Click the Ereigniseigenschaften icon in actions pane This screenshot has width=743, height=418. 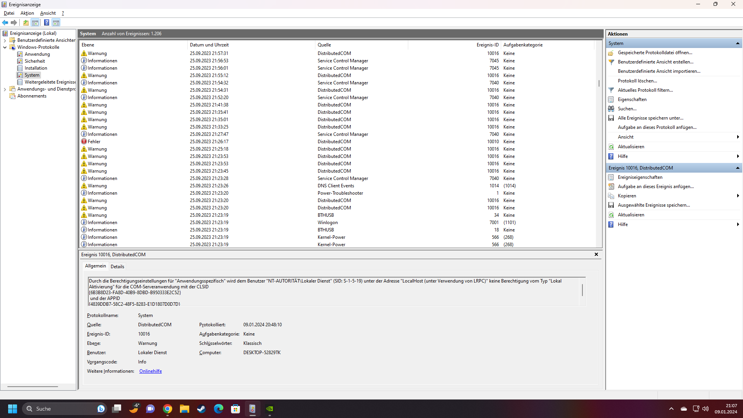611,177
